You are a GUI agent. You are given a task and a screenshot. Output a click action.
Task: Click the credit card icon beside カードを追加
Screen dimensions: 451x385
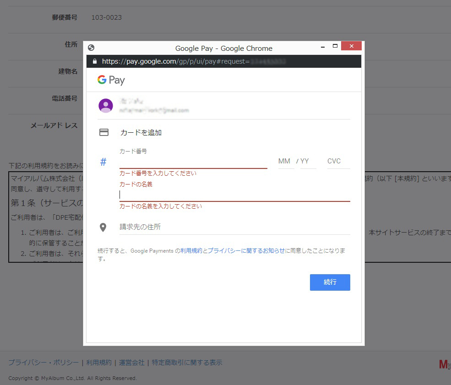pos(104,132)
